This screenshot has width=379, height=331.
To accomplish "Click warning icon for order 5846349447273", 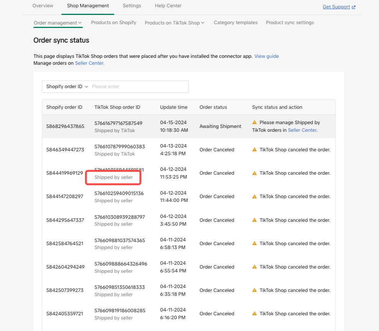I will click(254, 149).
